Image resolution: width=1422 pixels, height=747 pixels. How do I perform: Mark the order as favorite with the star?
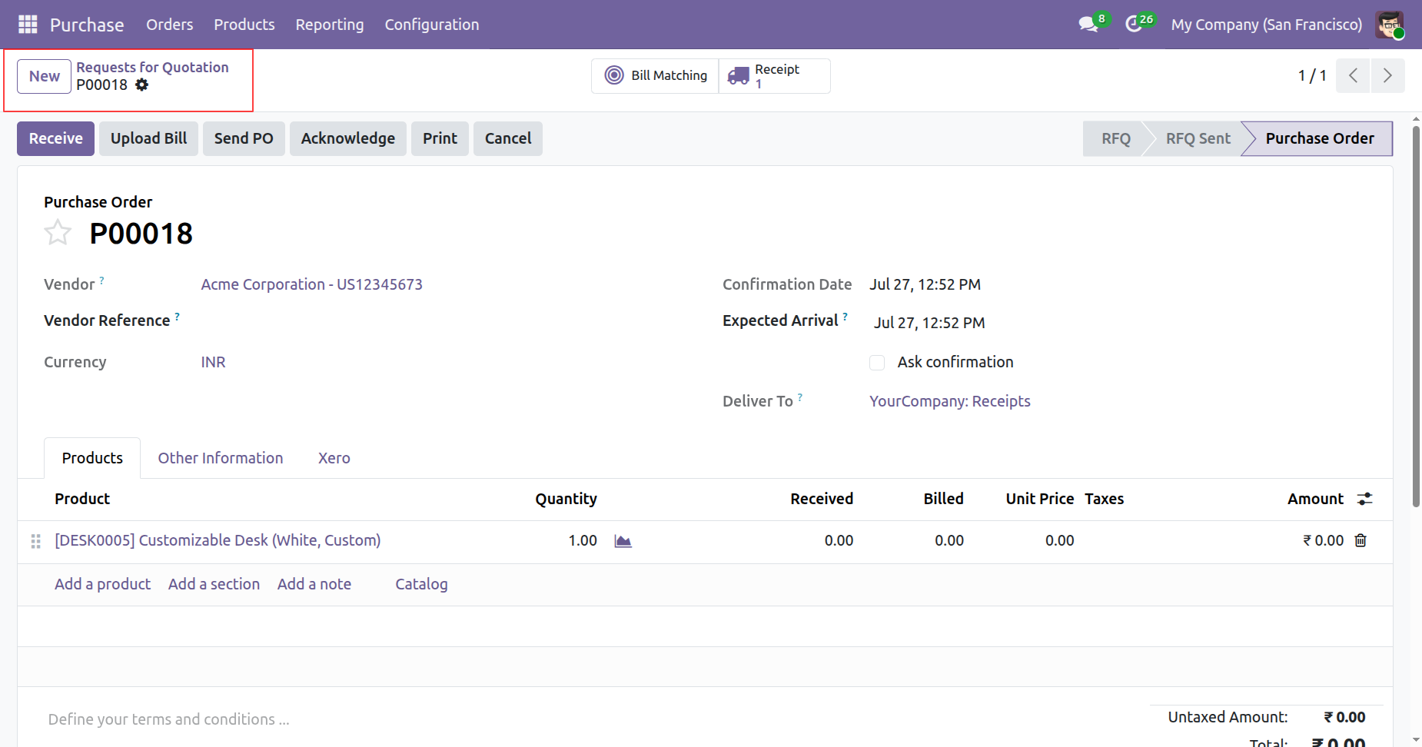tap(58, 232)
